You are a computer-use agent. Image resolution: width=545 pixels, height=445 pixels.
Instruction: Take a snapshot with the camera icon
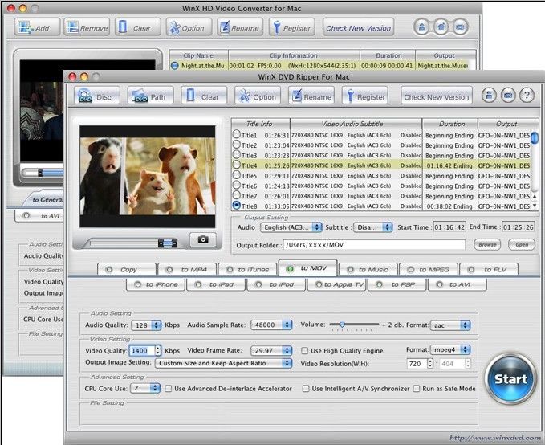203,239
